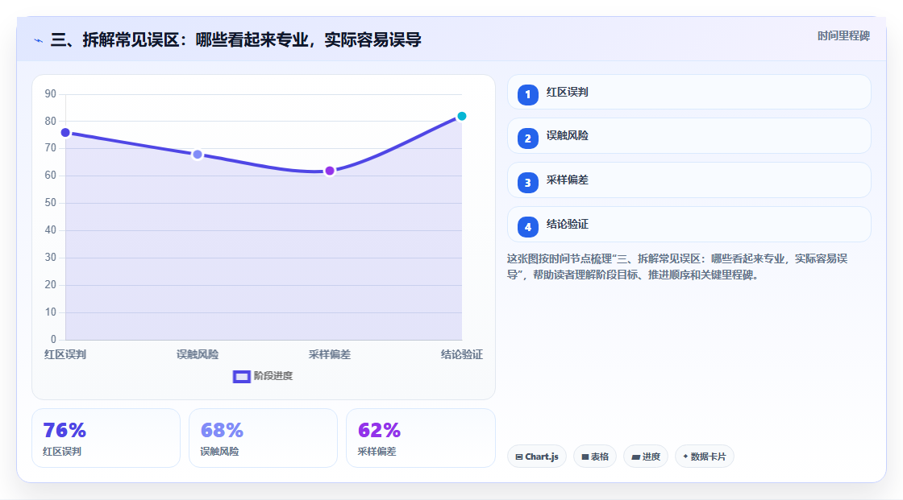Screen dimensions: 903x500
Task: Toggle the 阶段进度 legend color box
Action: coord(241,376)
